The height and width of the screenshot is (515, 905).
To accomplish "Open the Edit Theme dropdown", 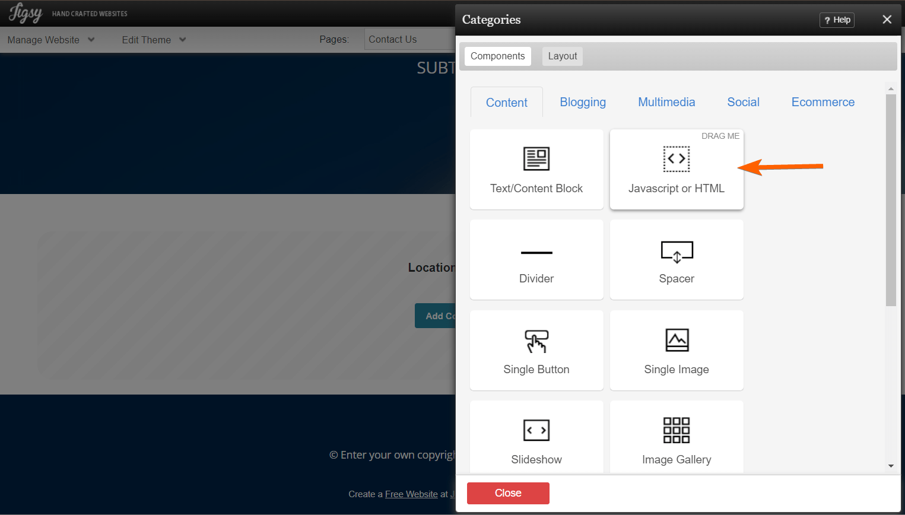I will point(153,40).
